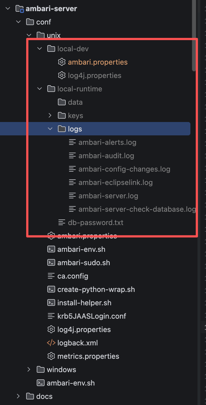Collapse the conf folder chevron
The width and height of the screenshot is (206, 405).
(18, 22)
